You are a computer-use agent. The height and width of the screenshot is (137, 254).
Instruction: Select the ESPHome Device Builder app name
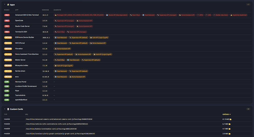(25, 37)
